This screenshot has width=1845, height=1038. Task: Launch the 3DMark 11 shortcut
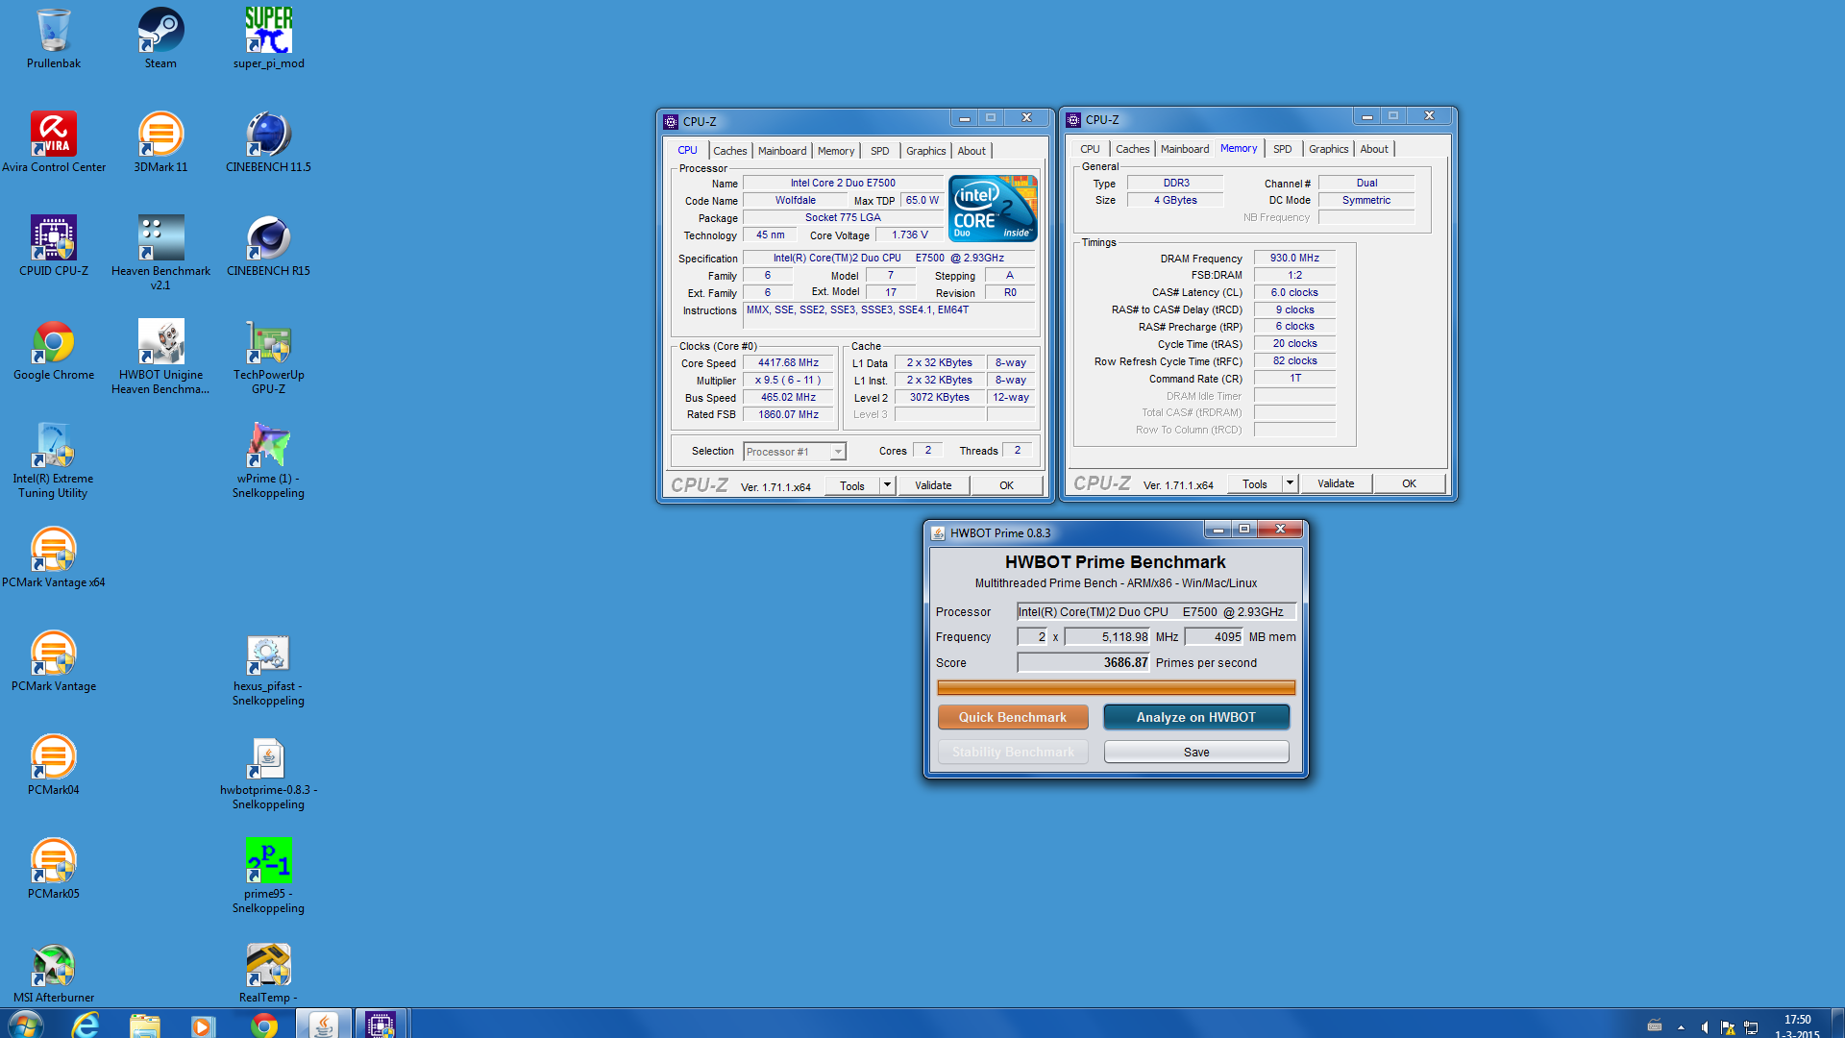(x=160, y=142)
